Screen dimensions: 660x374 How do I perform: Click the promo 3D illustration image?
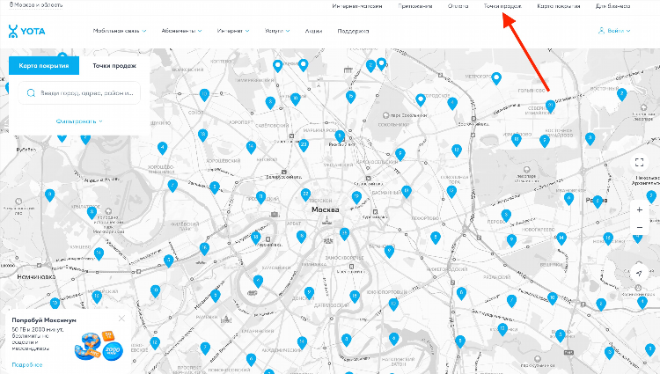(99, 346)
